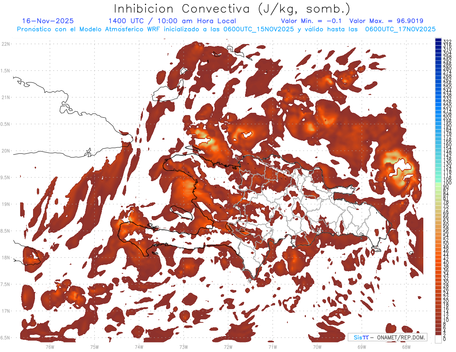456x352 pixels.
Task: Click the '76W' longitude axis label
Action: 50,347
